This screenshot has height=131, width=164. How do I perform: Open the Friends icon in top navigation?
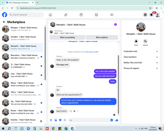tap(66, 15)
